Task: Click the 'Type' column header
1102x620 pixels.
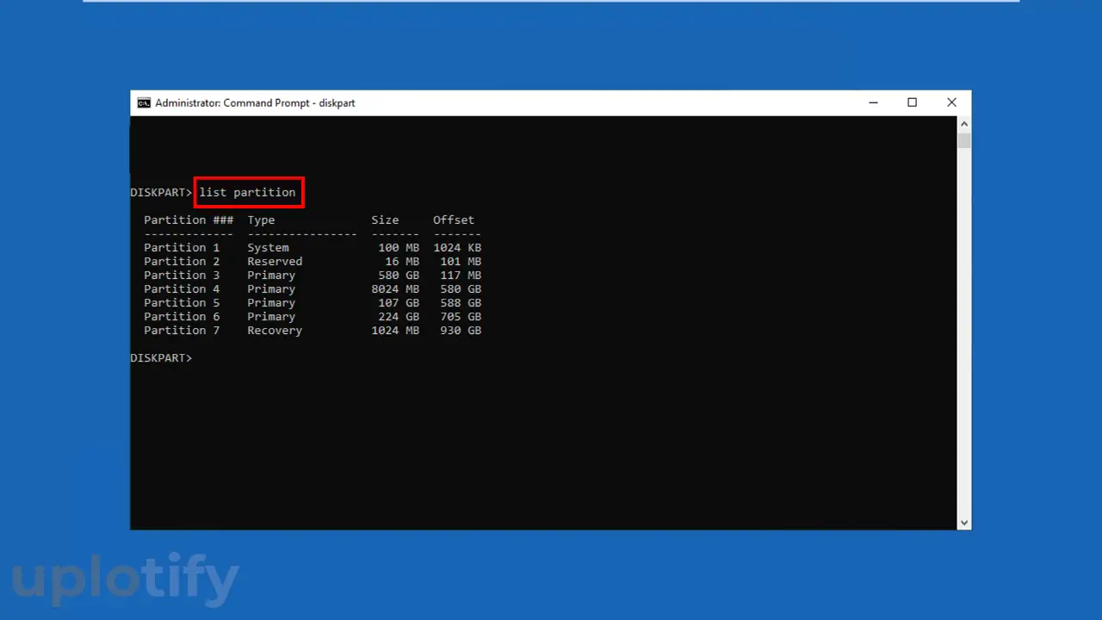Action: [261, 220]
